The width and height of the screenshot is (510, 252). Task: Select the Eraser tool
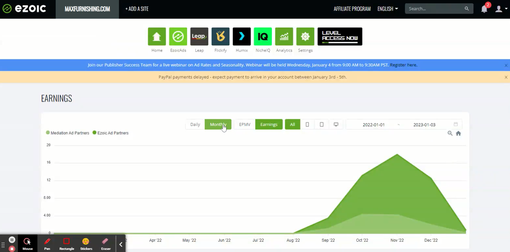click(x=106, y=244)
